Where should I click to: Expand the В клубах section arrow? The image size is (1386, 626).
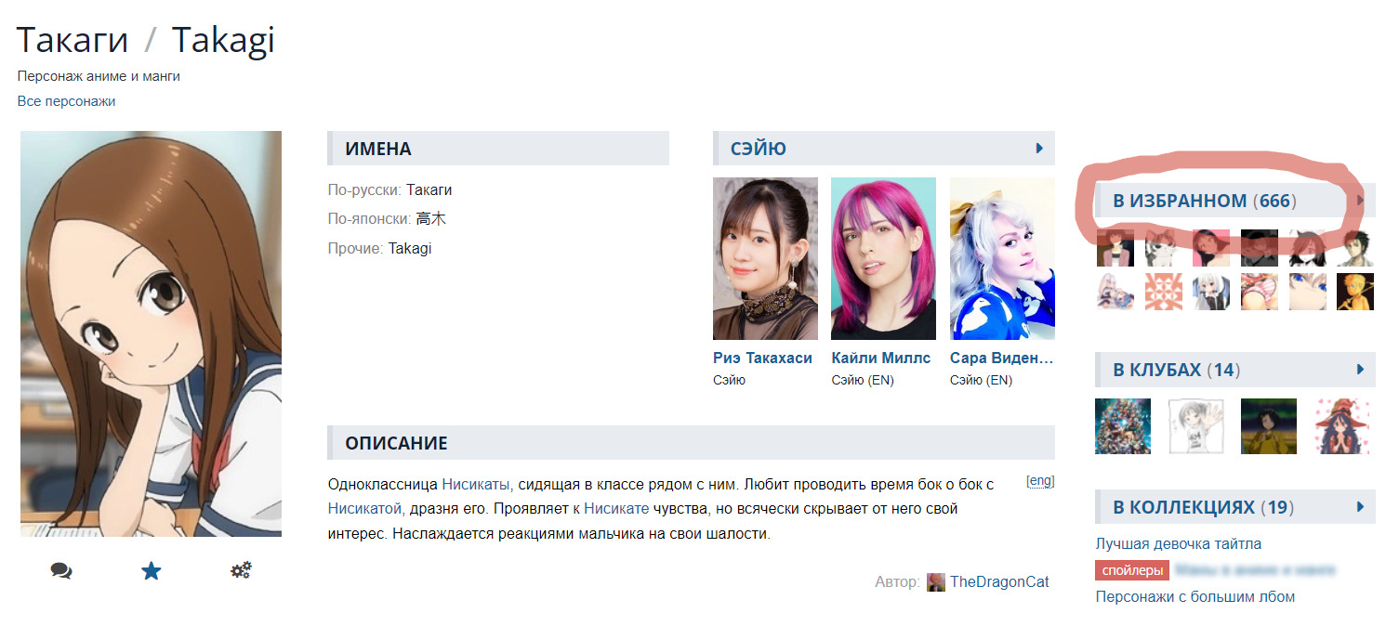coord(1360,370)
